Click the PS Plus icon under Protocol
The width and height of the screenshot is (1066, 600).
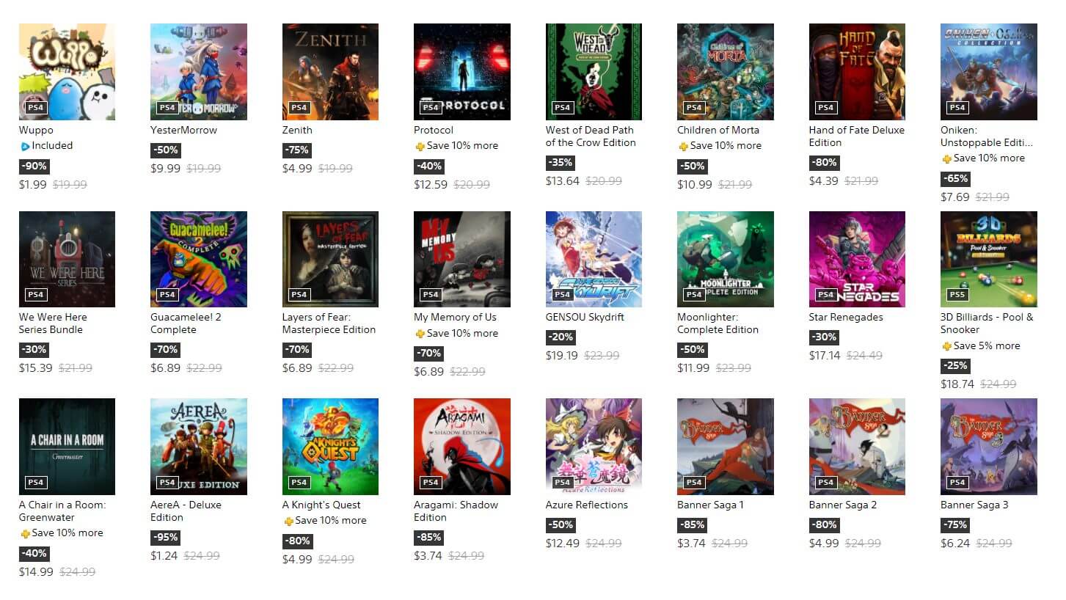click(420, 146)
